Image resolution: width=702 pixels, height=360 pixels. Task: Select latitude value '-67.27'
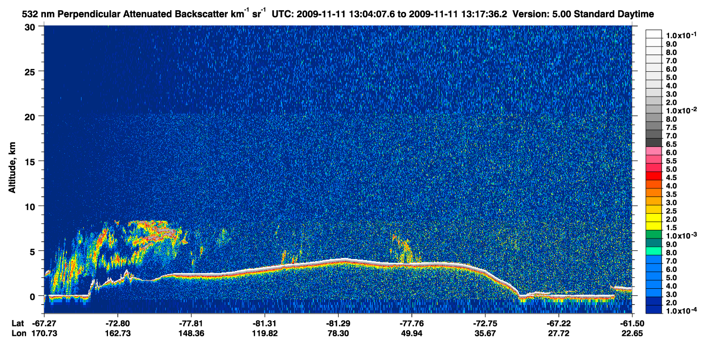tap(44, 323)
